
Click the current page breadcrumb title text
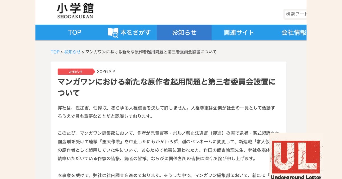tap(151, 52)
